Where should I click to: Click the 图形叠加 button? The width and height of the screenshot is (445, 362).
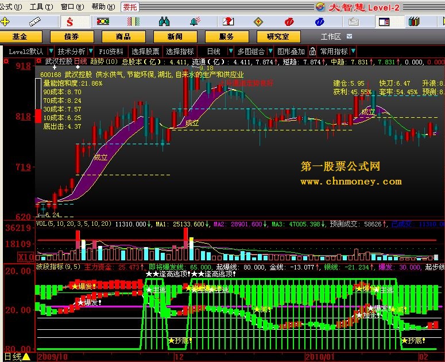[x=291, y=51]
